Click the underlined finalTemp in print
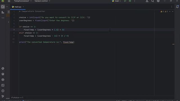The image size is (180, 101). [x=68, y=42]
